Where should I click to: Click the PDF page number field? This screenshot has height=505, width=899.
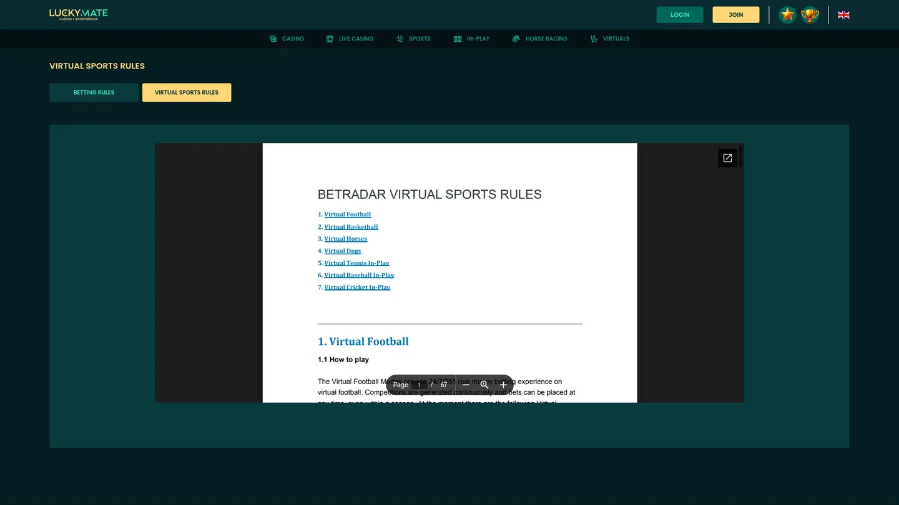(x=420, y=385)
